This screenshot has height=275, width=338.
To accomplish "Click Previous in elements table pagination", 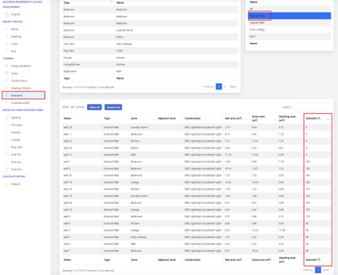I will pos(308,270).
